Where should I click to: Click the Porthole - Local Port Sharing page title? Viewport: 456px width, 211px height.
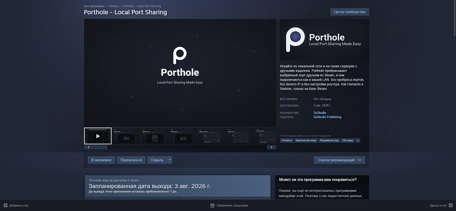tap(125, 12)
